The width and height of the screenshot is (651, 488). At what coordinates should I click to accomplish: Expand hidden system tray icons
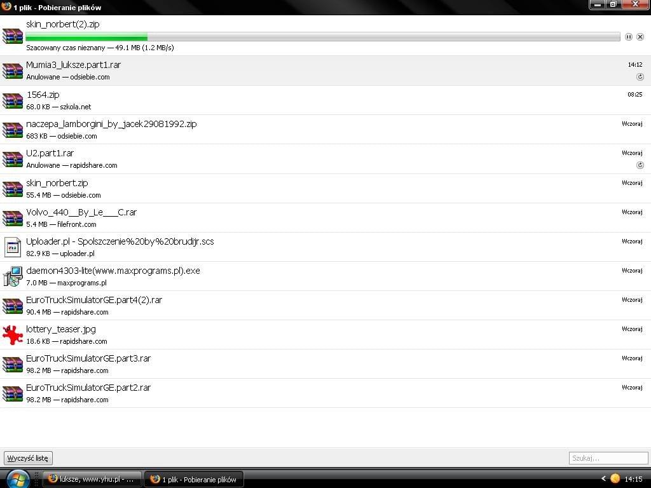click(603, 479)
